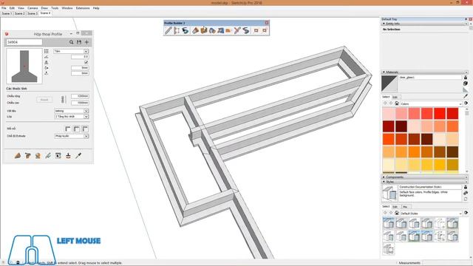Switch to the Scene 1 tab
The height and width of the screenshot is (266, 473).
7,13
